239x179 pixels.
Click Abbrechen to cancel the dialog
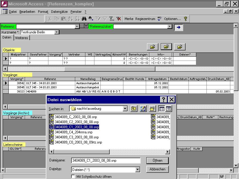pos(157,169)
